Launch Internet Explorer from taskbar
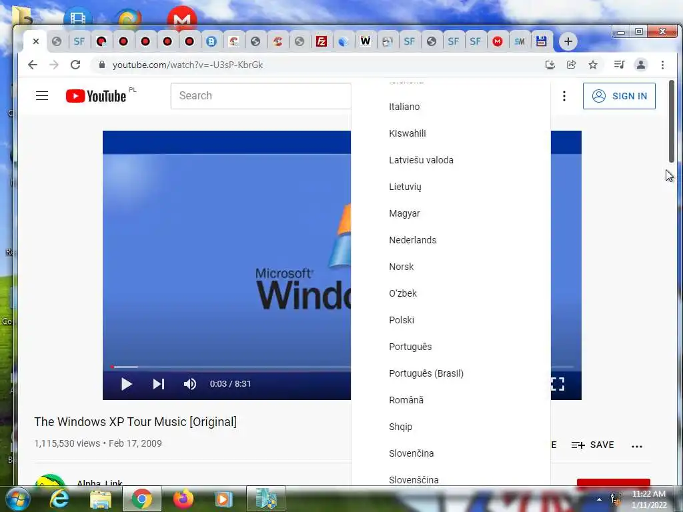This screenshot has height=512, width=683. pos(59,499)
